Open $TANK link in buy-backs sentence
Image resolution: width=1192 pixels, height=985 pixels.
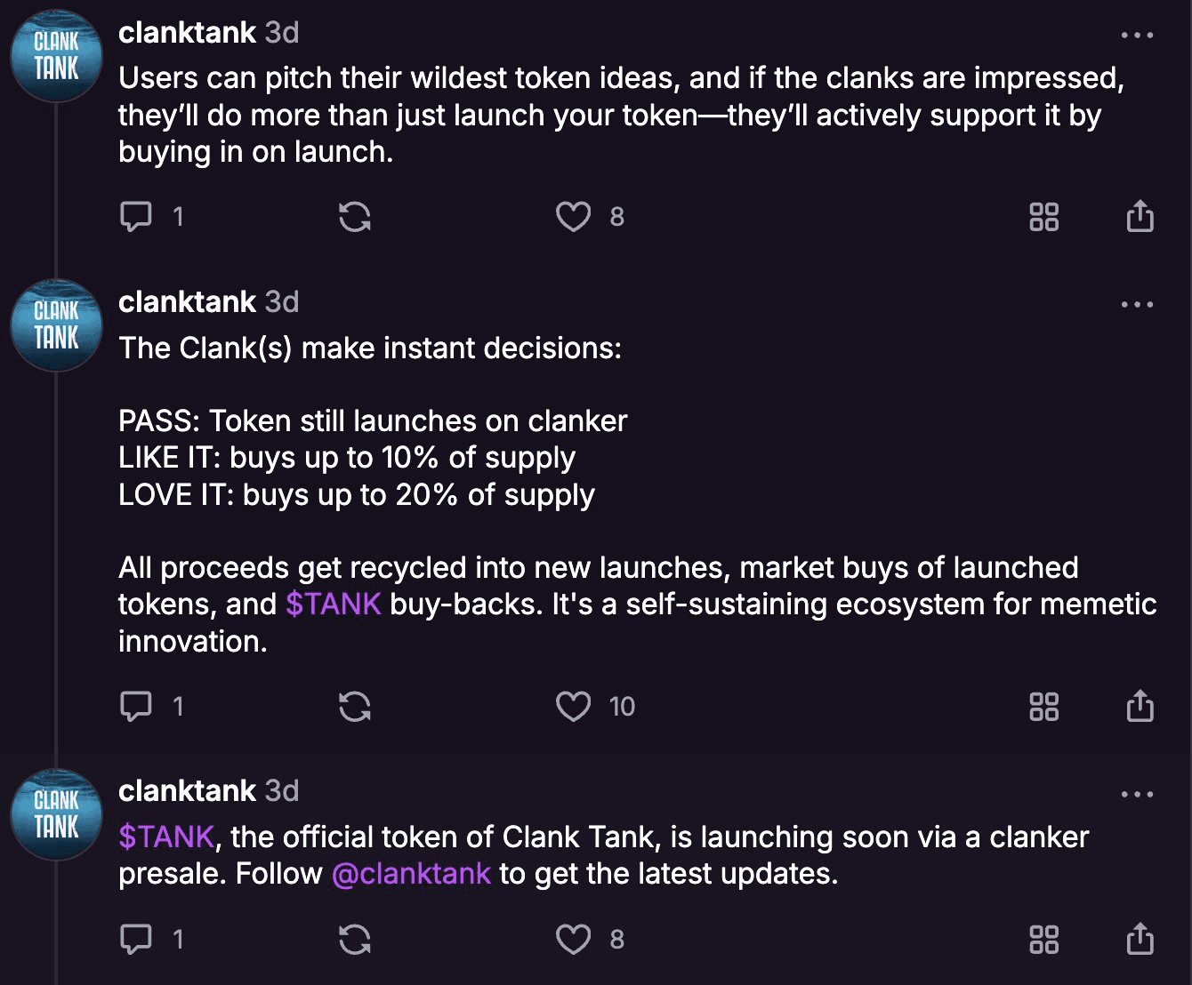click(334, 605)
